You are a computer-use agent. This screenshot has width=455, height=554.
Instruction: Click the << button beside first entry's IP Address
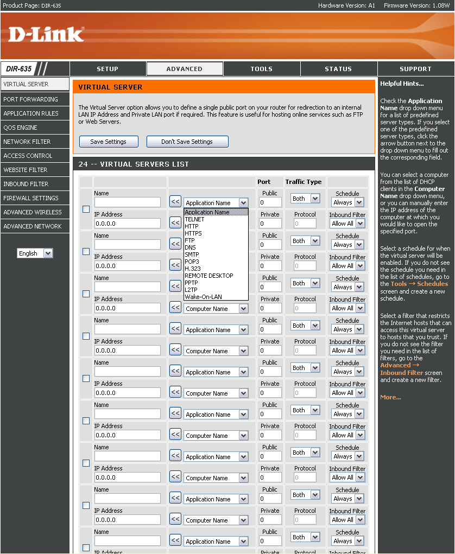(175, 223)
